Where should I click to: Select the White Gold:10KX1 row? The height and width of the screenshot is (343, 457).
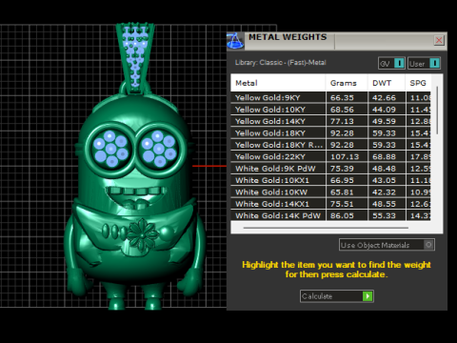point(330,180)
